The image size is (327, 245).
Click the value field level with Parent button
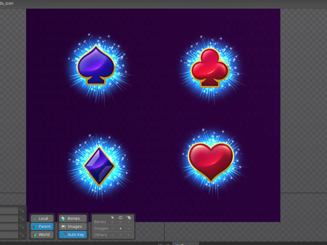tap(9, 226)
